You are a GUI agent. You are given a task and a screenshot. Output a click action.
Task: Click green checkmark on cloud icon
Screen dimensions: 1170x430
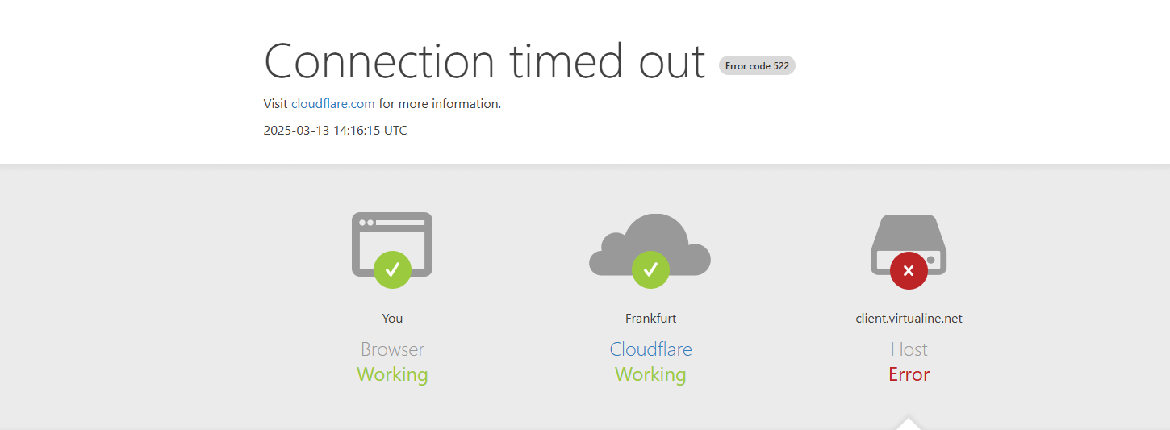click(650, 269)
